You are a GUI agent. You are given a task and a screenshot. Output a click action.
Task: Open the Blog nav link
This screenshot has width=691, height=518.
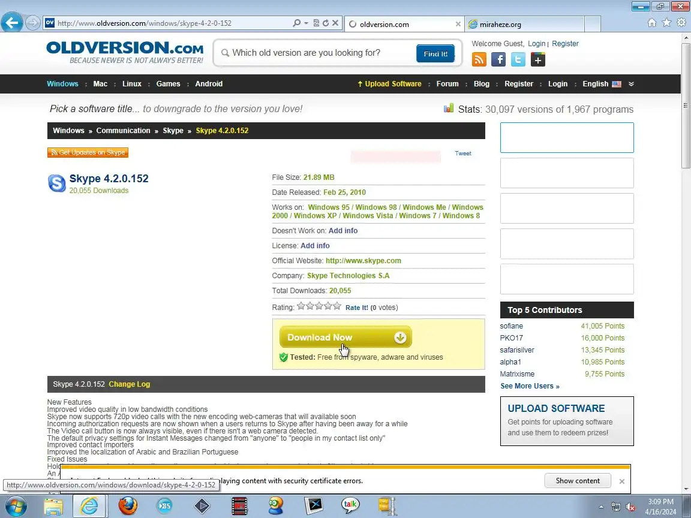coord(481,84)
